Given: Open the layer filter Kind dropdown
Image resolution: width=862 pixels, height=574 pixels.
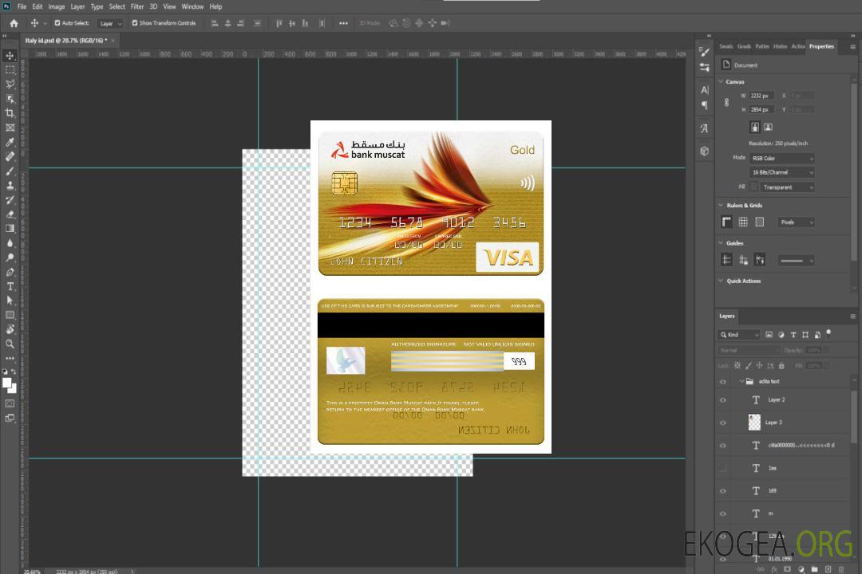Looking at the screenshot, I should pos(739,335).
